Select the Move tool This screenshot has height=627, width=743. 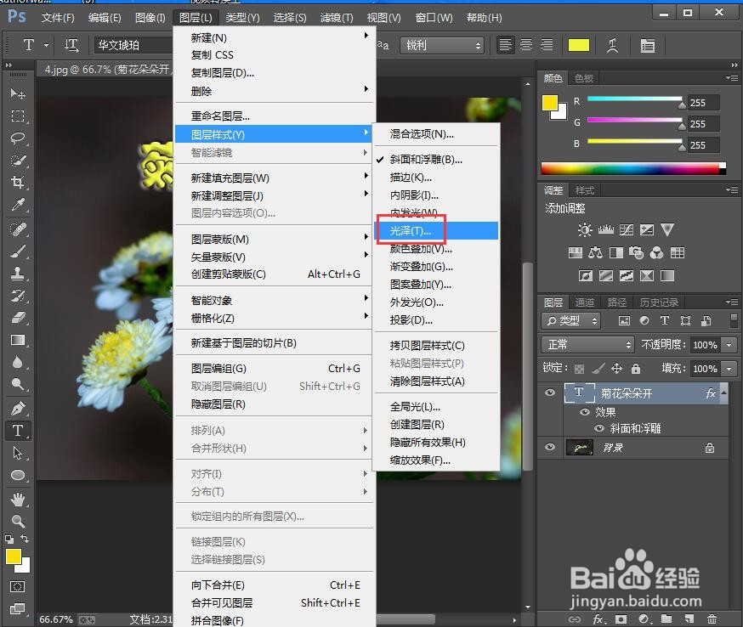click(18, 93)
